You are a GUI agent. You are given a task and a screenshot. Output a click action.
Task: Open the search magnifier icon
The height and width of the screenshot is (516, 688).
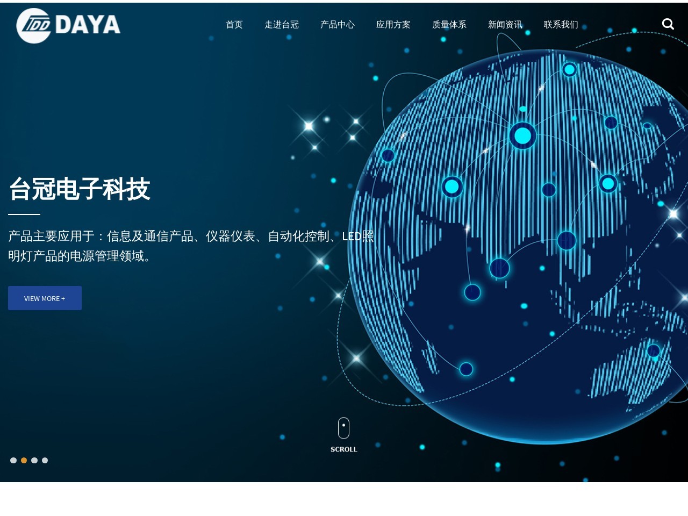tap(668, 24)
